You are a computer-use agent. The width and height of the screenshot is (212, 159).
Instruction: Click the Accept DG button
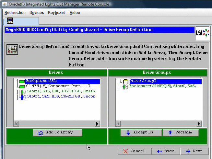pos(141,133)
